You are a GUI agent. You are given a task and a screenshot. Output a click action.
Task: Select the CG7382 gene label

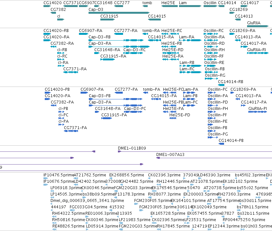58,10
